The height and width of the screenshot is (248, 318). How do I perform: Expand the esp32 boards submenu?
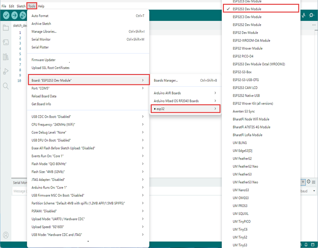185,109
